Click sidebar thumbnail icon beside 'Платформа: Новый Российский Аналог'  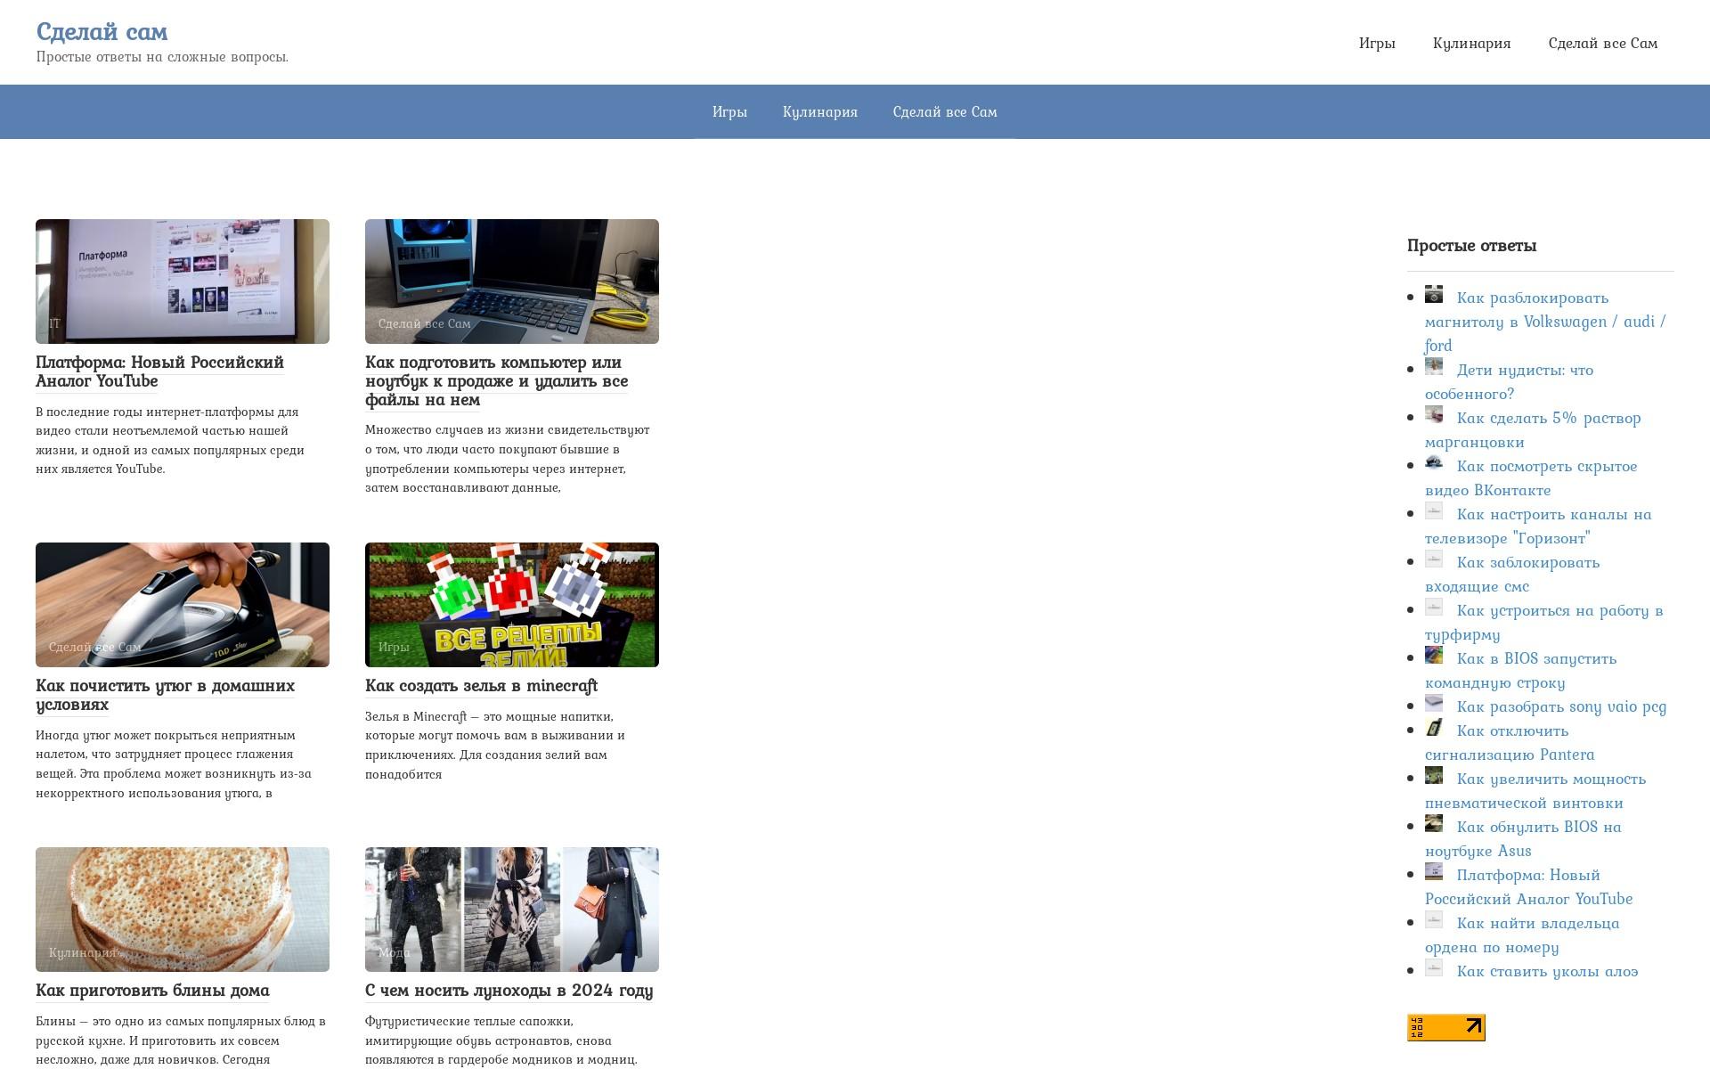point(1433,871)
